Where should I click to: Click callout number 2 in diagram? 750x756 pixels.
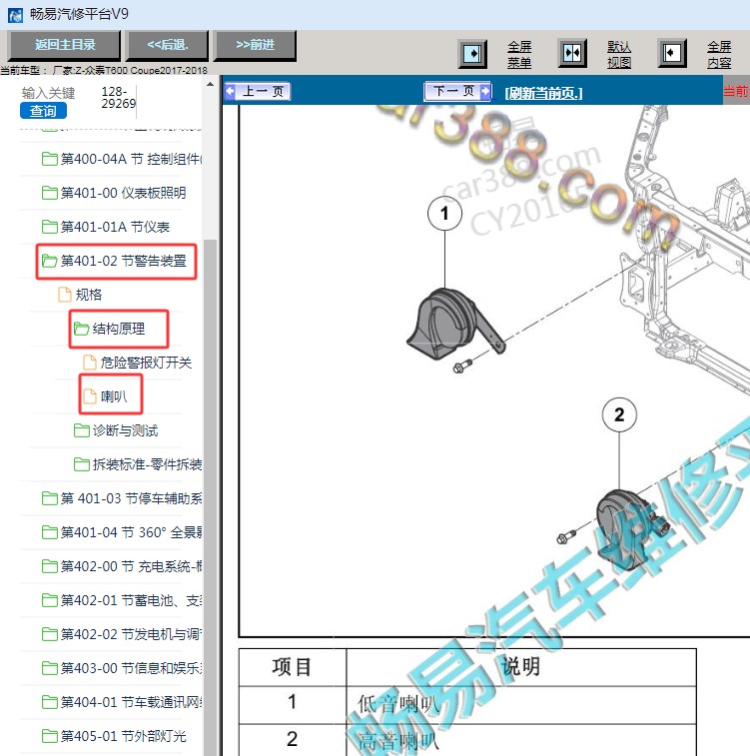point(619,414)
